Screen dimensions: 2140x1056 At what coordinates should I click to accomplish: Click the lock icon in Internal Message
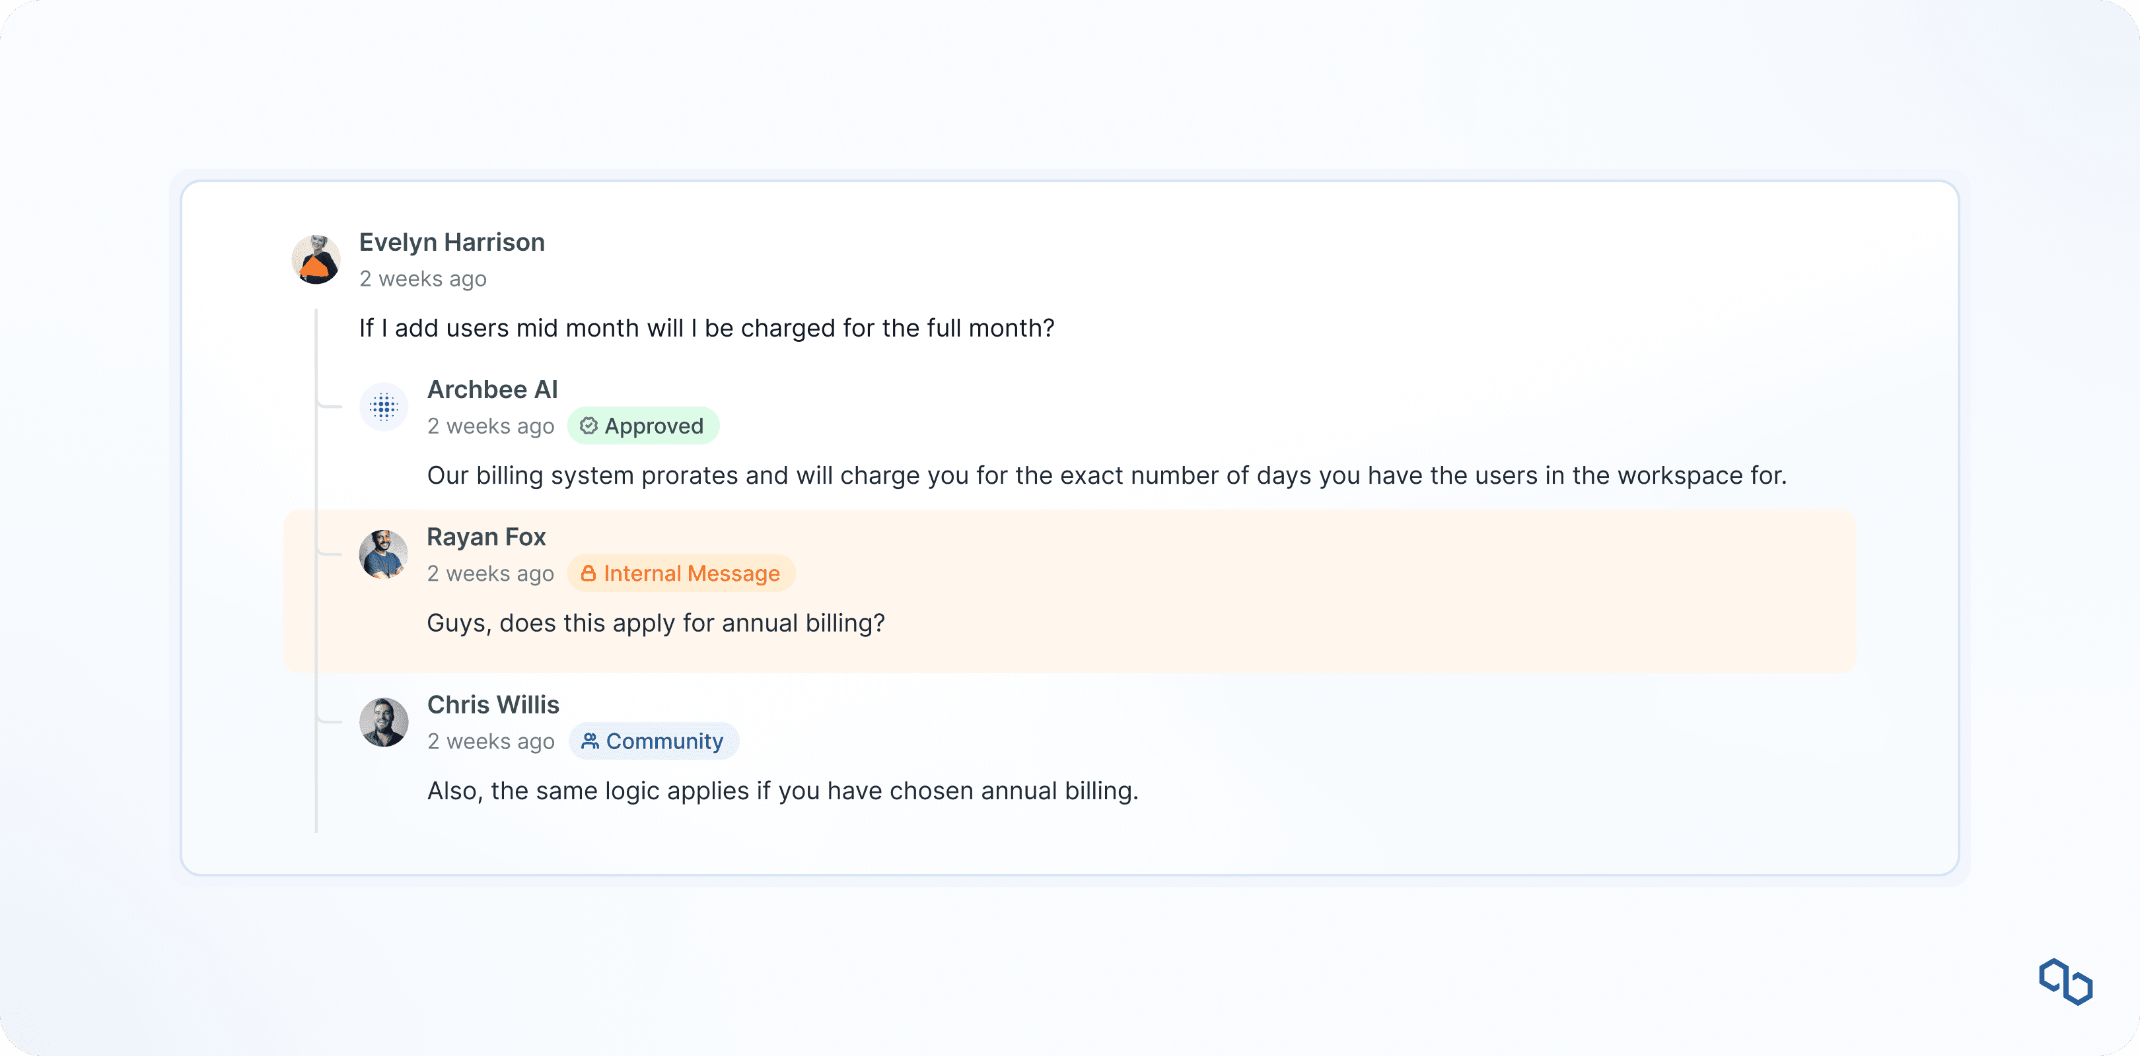click(588, 574)
